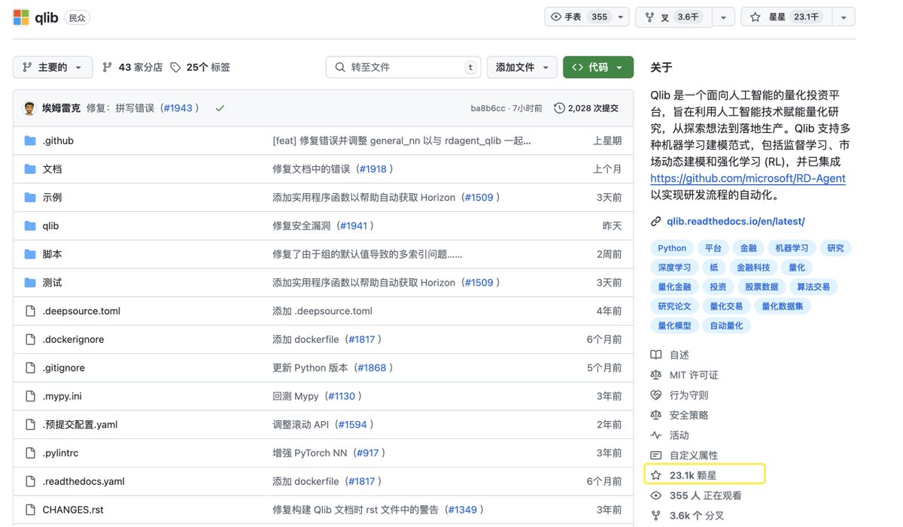Click the Microsoft logo avatar beside qlib
The image size is (903, 527).
(x=21, y=17)
